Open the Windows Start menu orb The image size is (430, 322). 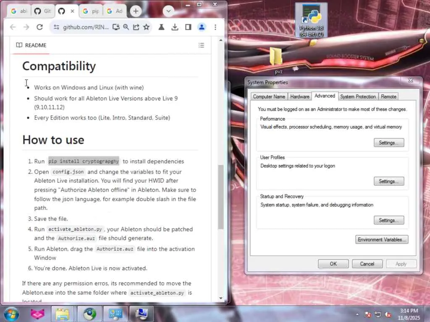pyautogui.click(x=11, y=314)
